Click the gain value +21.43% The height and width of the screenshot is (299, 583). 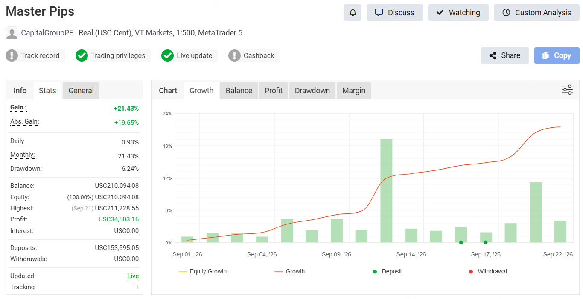coord(126,109)
